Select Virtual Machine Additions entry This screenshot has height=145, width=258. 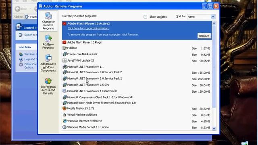tap(137, 115)
